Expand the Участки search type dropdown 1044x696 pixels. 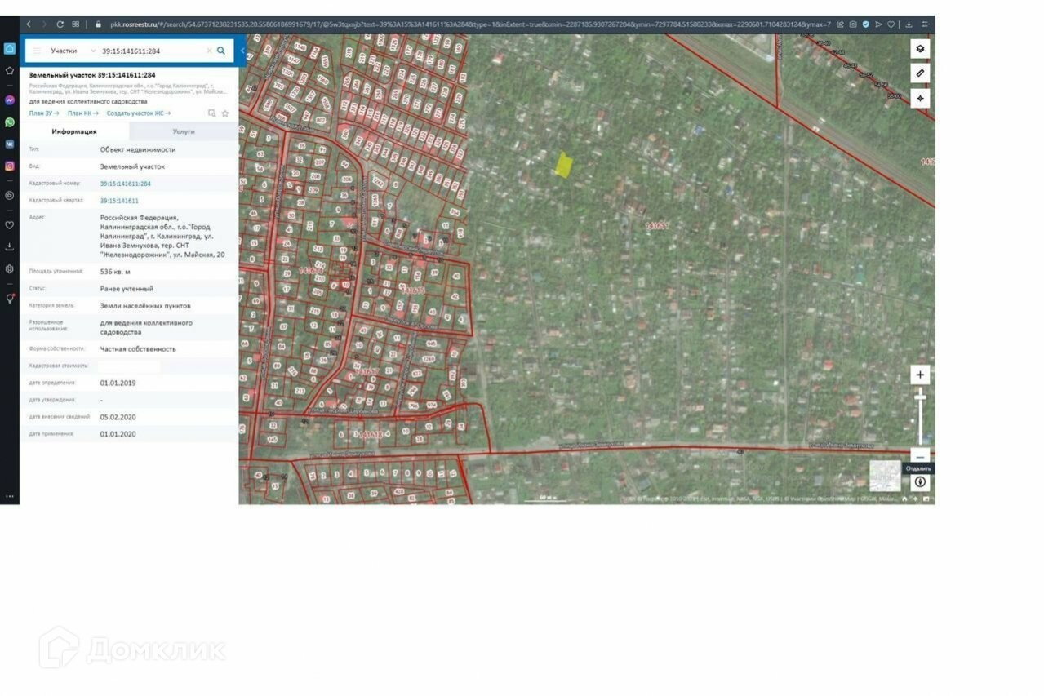73,51
